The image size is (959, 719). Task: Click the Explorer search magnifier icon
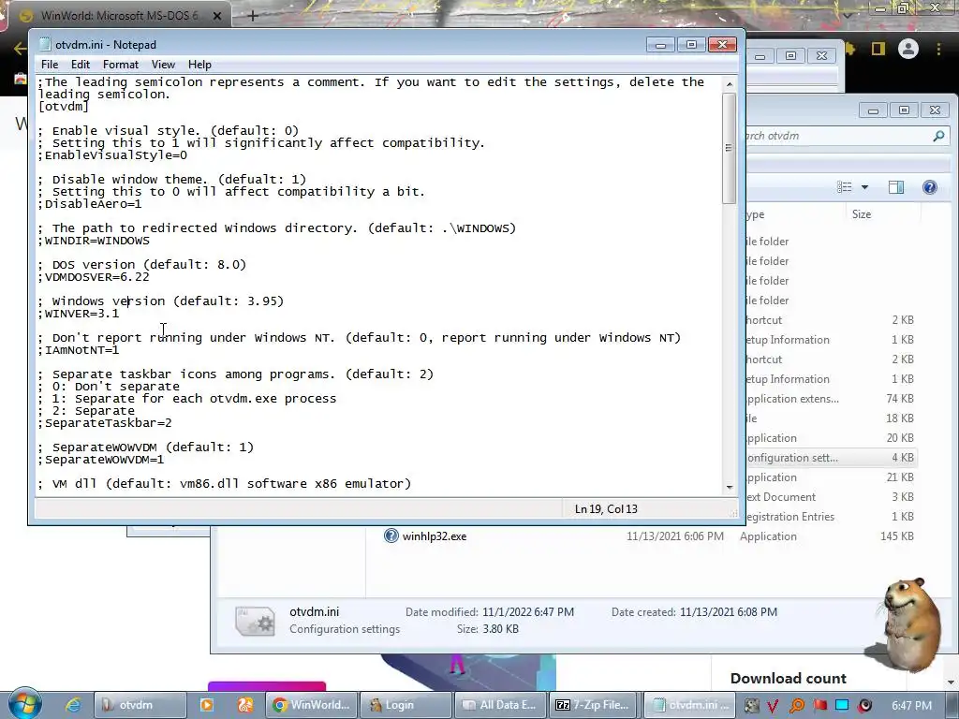pyautogui.click(x=938, y=136)
